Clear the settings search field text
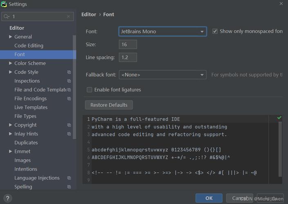This screenshot has height=204, width=288. [68, 16]
